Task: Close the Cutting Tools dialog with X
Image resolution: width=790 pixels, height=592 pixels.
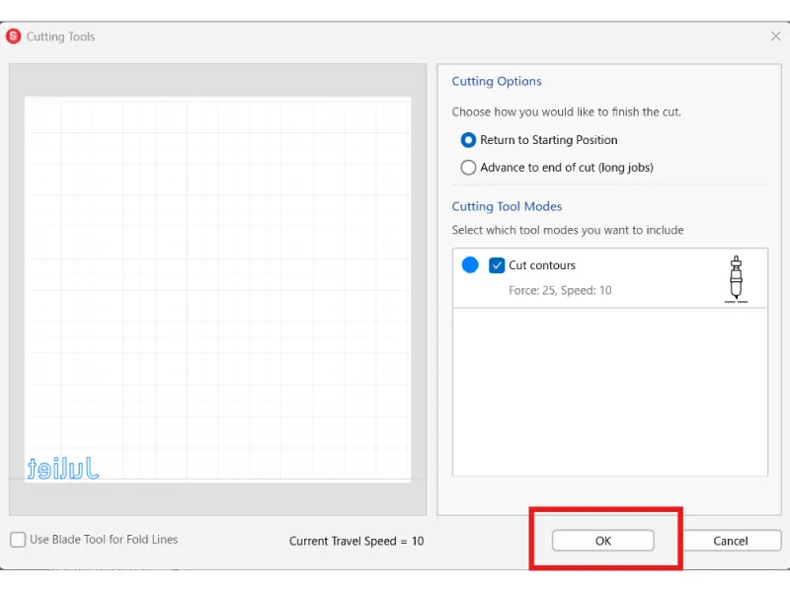Action: click(x=775, y=37)
